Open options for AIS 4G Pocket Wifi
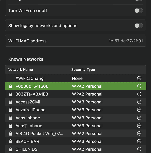Viewport: 151px width, 153px height. point(139,133)
